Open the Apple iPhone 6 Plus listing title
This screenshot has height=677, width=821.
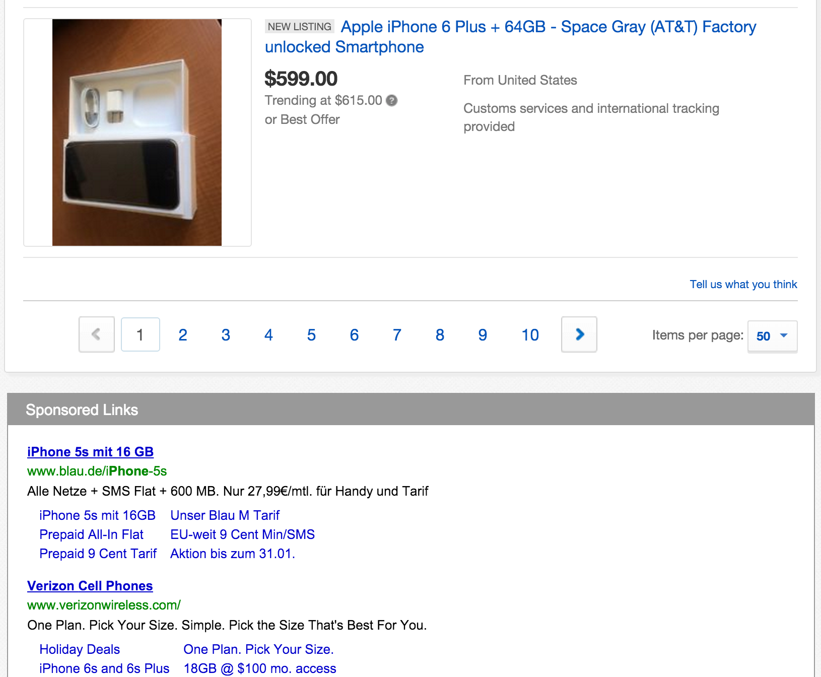(x=510, y=36)
